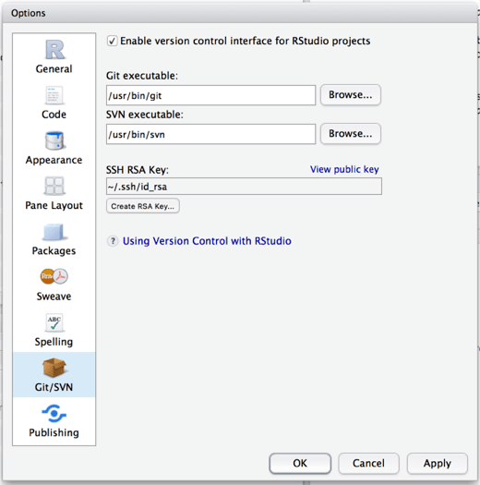
Task: Click the Git executable label
Action: point(142,76)
